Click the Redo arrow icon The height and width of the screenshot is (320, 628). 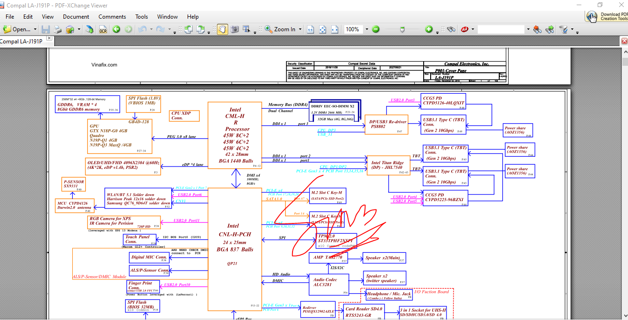point(160,29)
